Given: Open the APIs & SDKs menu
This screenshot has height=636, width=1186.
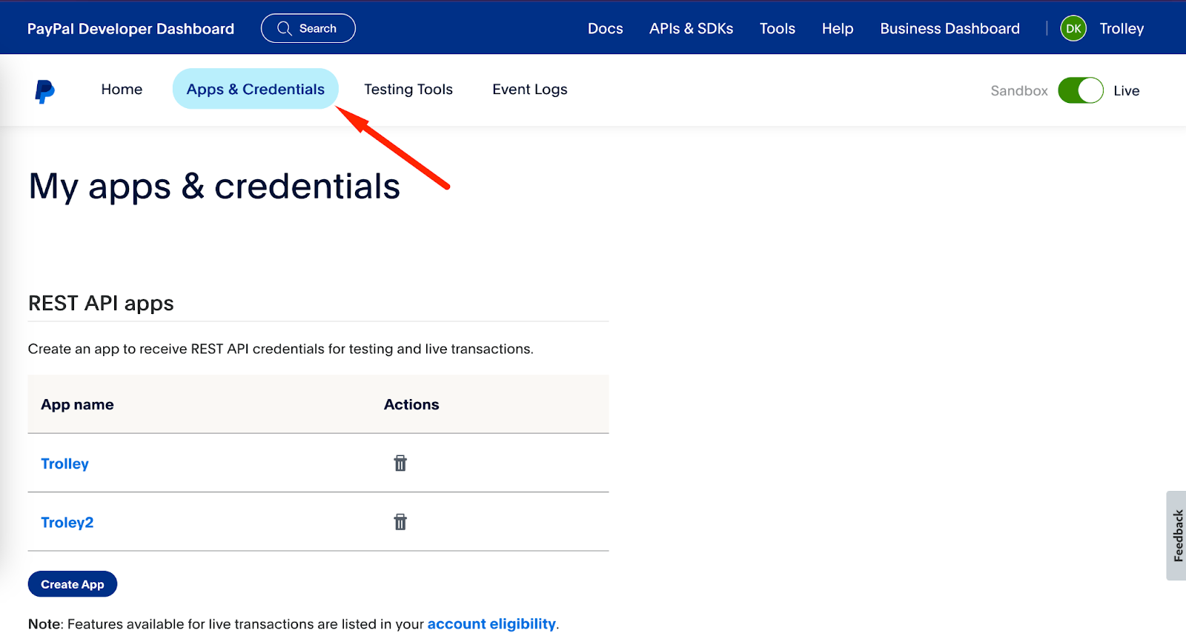Looking at the screenshot, I should [691, 29].
